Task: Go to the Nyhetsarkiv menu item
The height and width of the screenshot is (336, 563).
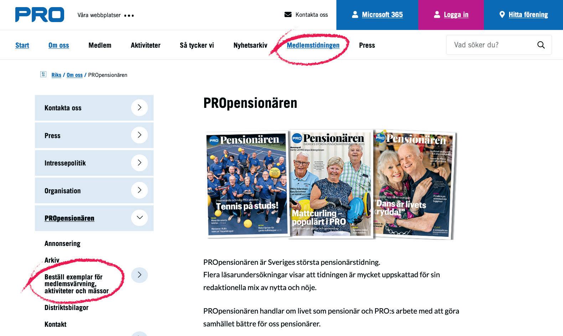Action: [x=250, y=45]
